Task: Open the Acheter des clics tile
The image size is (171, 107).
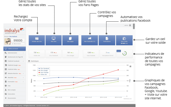Action: coord(37,40)
